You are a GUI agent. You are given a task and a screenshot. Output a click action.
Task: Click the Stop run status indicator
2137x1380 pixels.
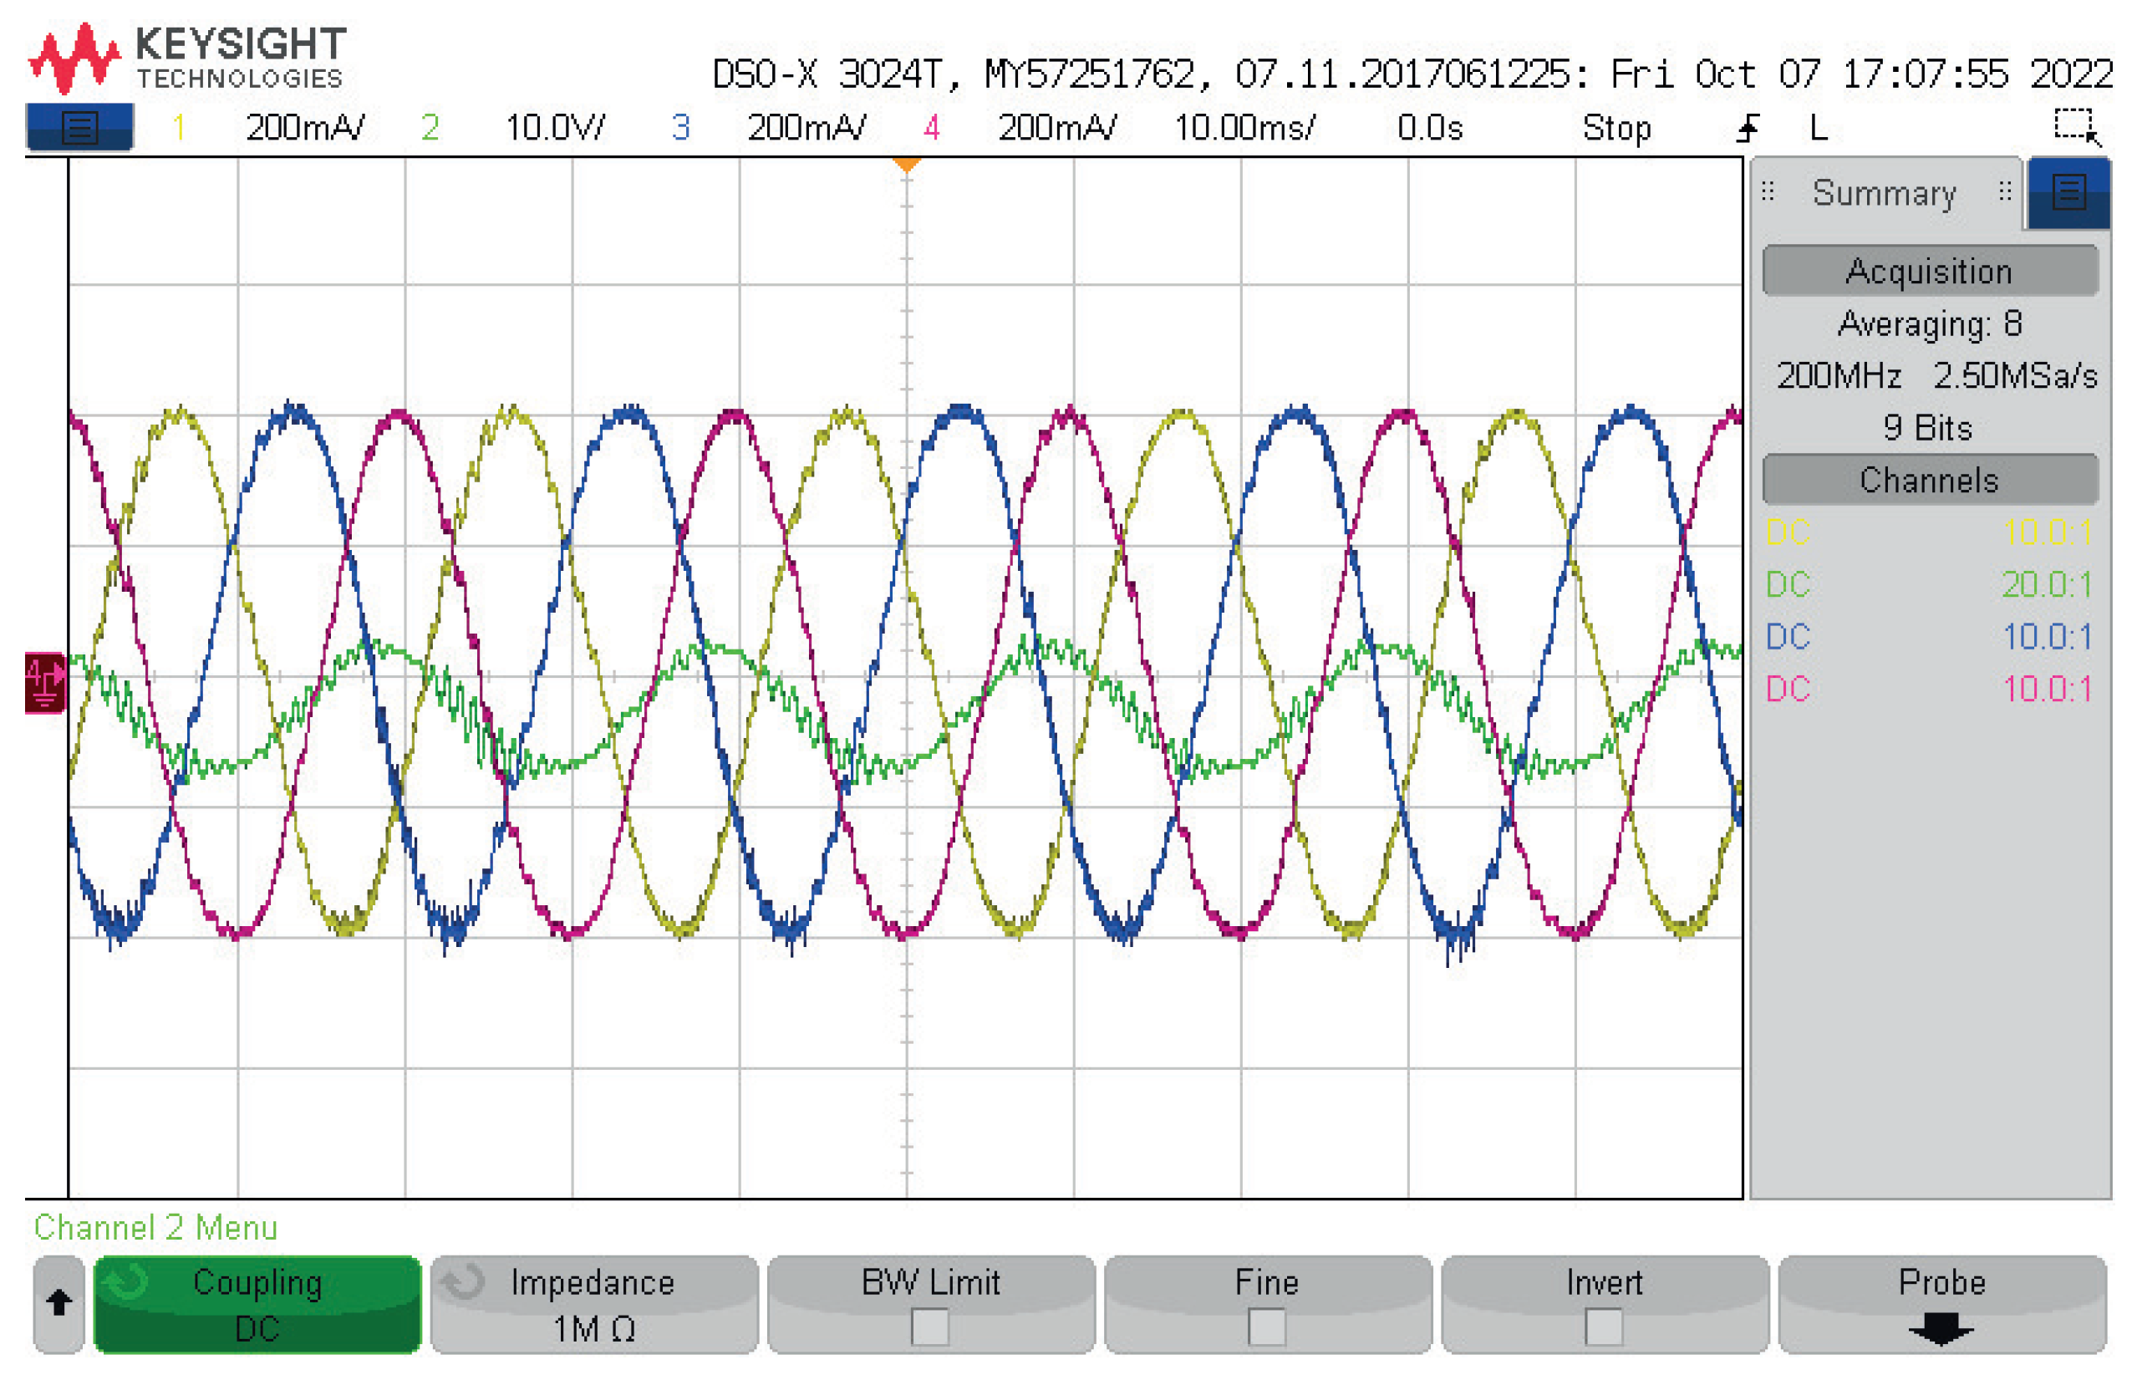(1615, 128)
